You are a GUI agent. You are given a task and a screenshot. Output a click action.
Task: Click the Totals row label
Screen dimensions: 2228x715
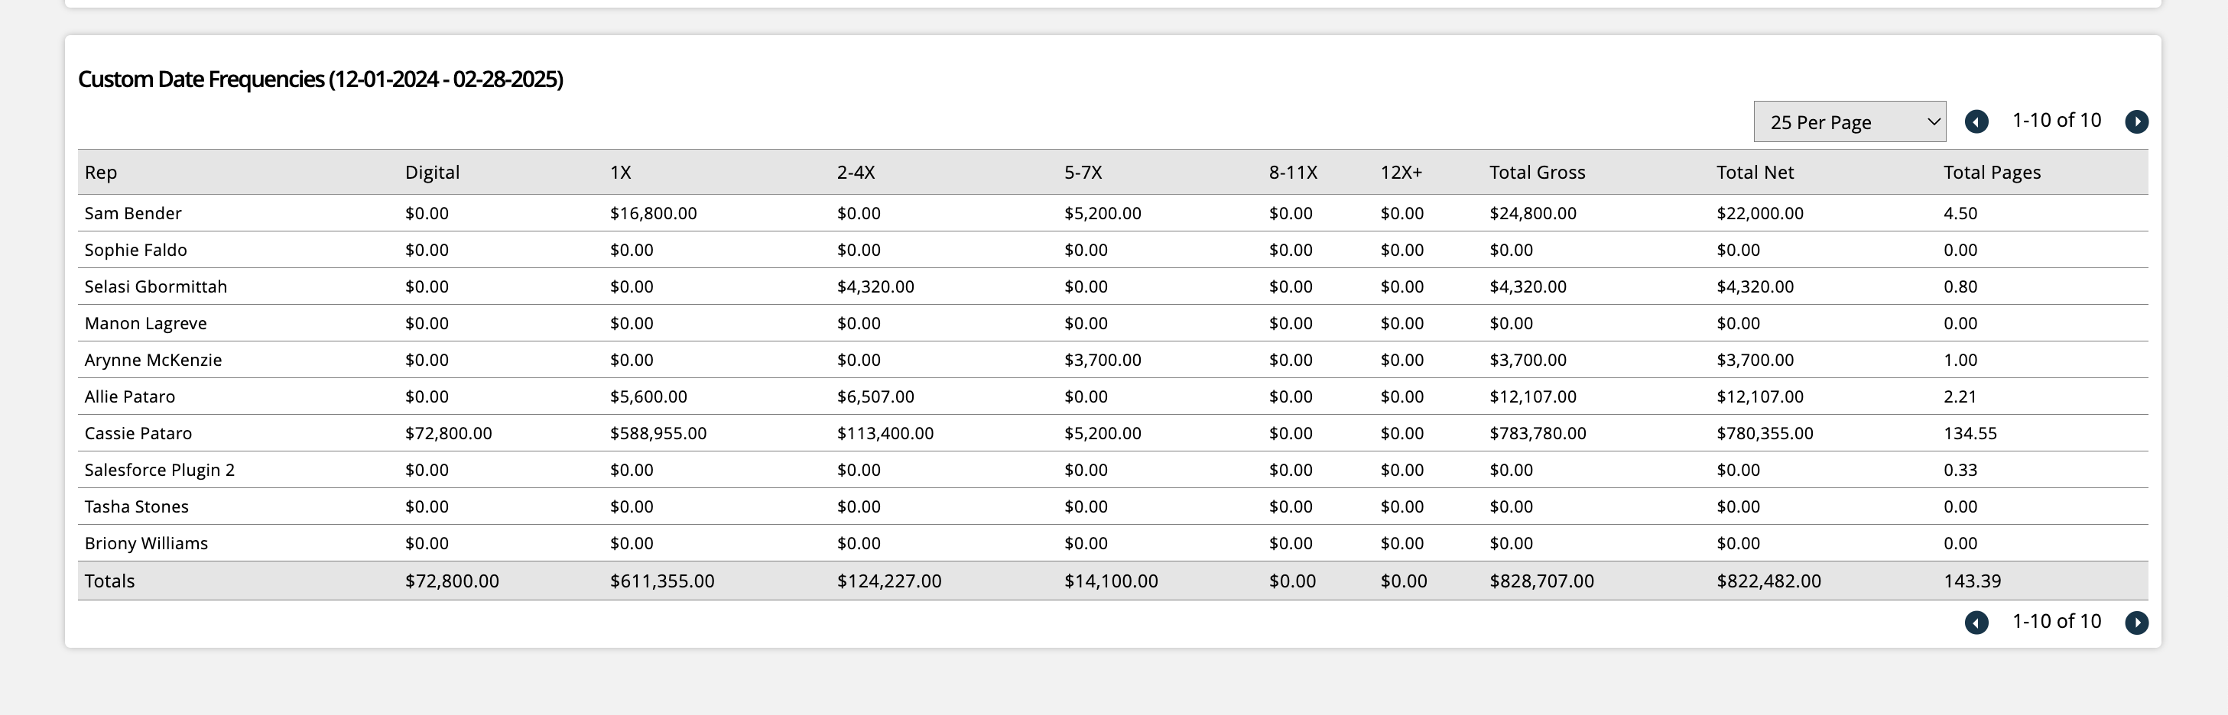tap(110, 581)
